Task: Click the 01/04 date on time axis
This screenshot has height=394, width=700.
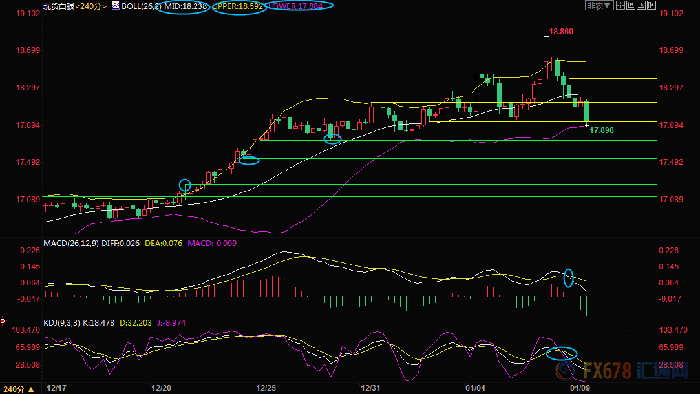Action: point(475,388)
